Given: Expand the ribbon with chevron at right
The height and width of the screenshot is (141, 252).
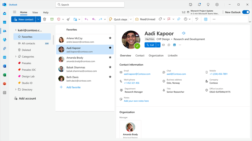Looking at the screenshot, I should click(x=250, y=22).
